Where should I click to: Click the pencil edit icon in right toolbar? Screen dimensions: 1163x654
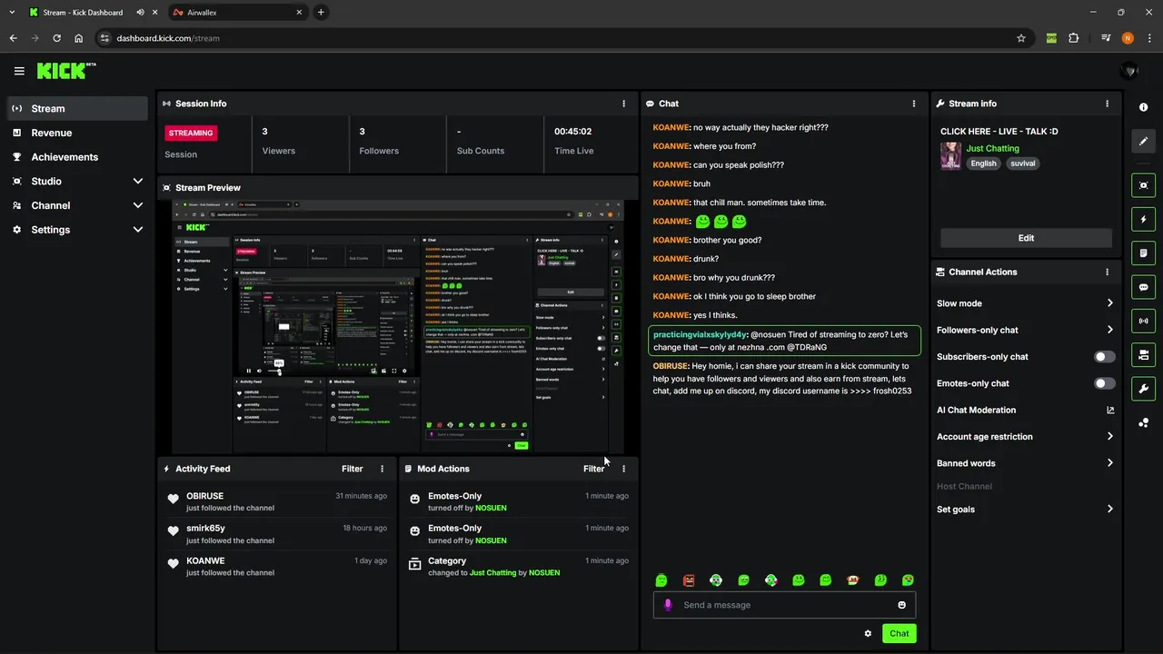pyautogui.click(x=1143, y=141)
